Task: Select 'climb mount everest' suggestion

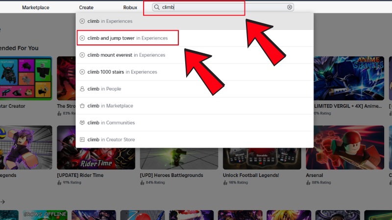Action: coord(195,55)
